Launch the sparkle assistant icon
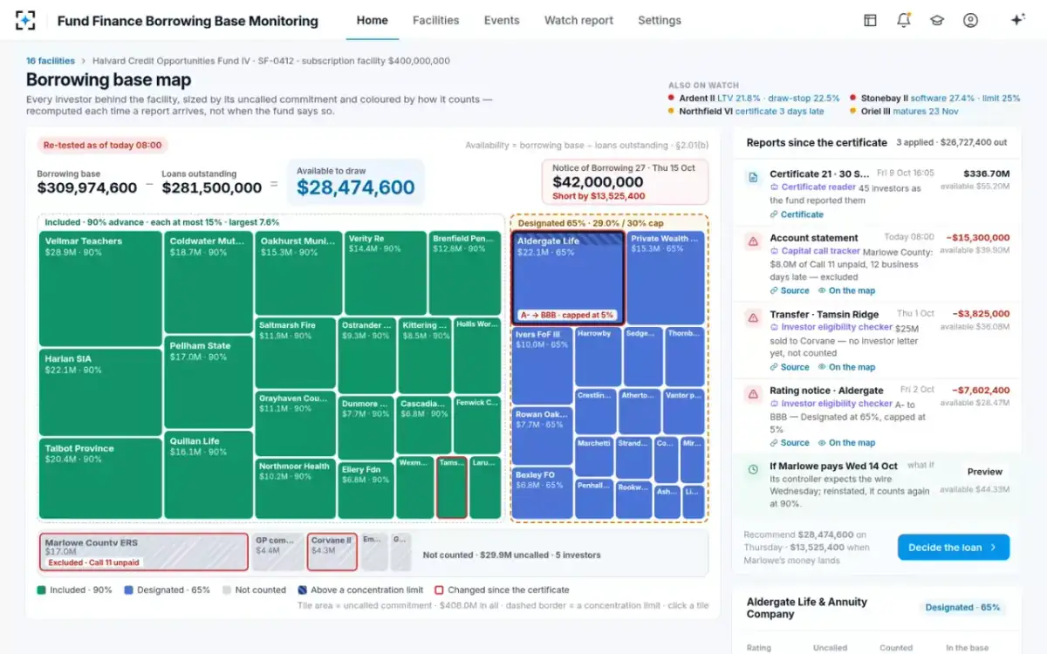Viewport: 1047px width, 654px height. (1017, 20)
